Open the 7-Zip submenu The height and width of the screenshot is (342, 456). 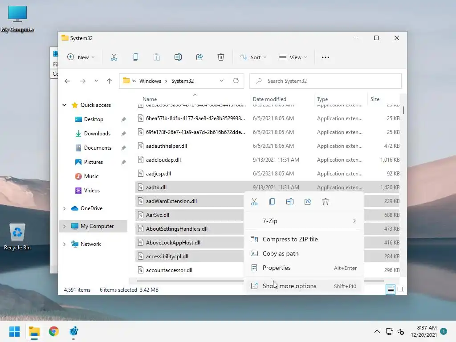(304, 221)
